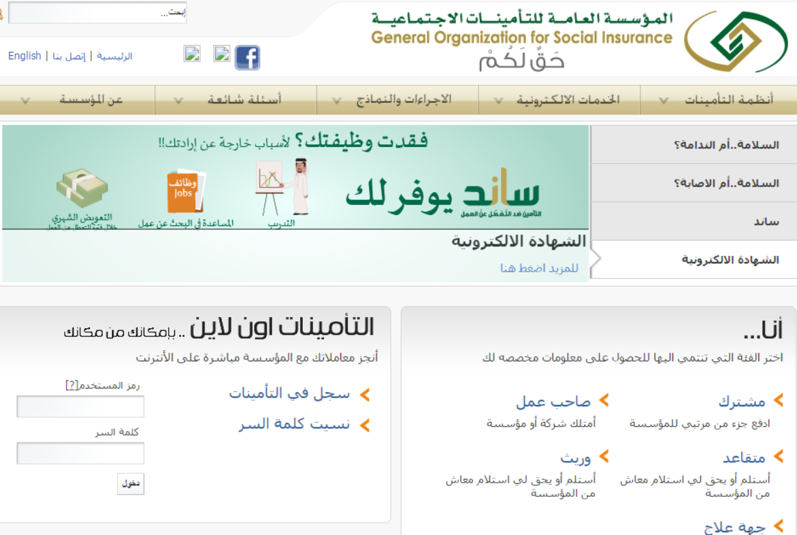The height and width of the screenshot is (535, 797).
Task: Expand the أنظمة التأمينات menu arrow
Action: tap(664, 101)
